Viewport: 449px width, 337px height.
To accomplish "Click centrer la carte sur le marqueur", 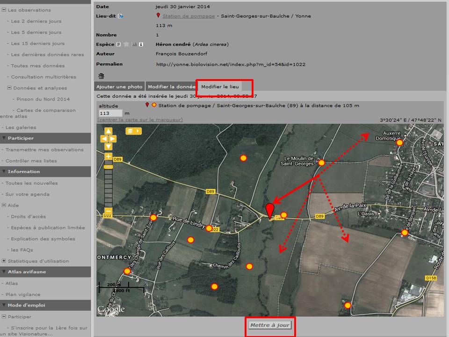I will tap(140, 120).
